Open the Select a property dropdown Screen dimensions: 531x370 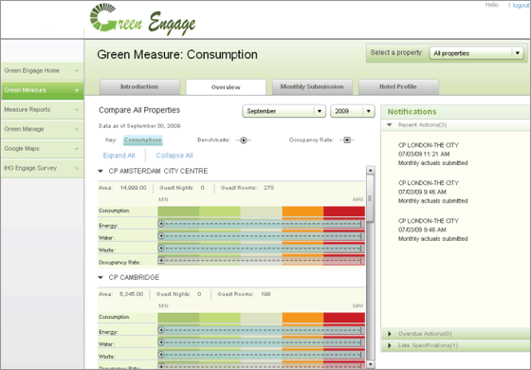pyautogui.click(x=476, y=53)
